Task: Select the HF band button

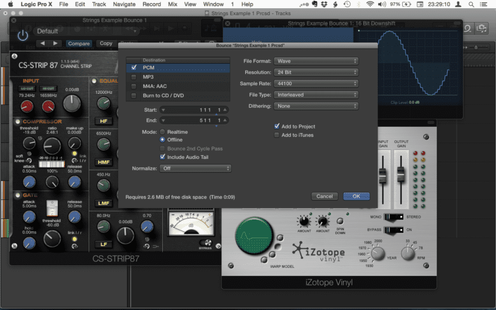Action: pos(104,121)
